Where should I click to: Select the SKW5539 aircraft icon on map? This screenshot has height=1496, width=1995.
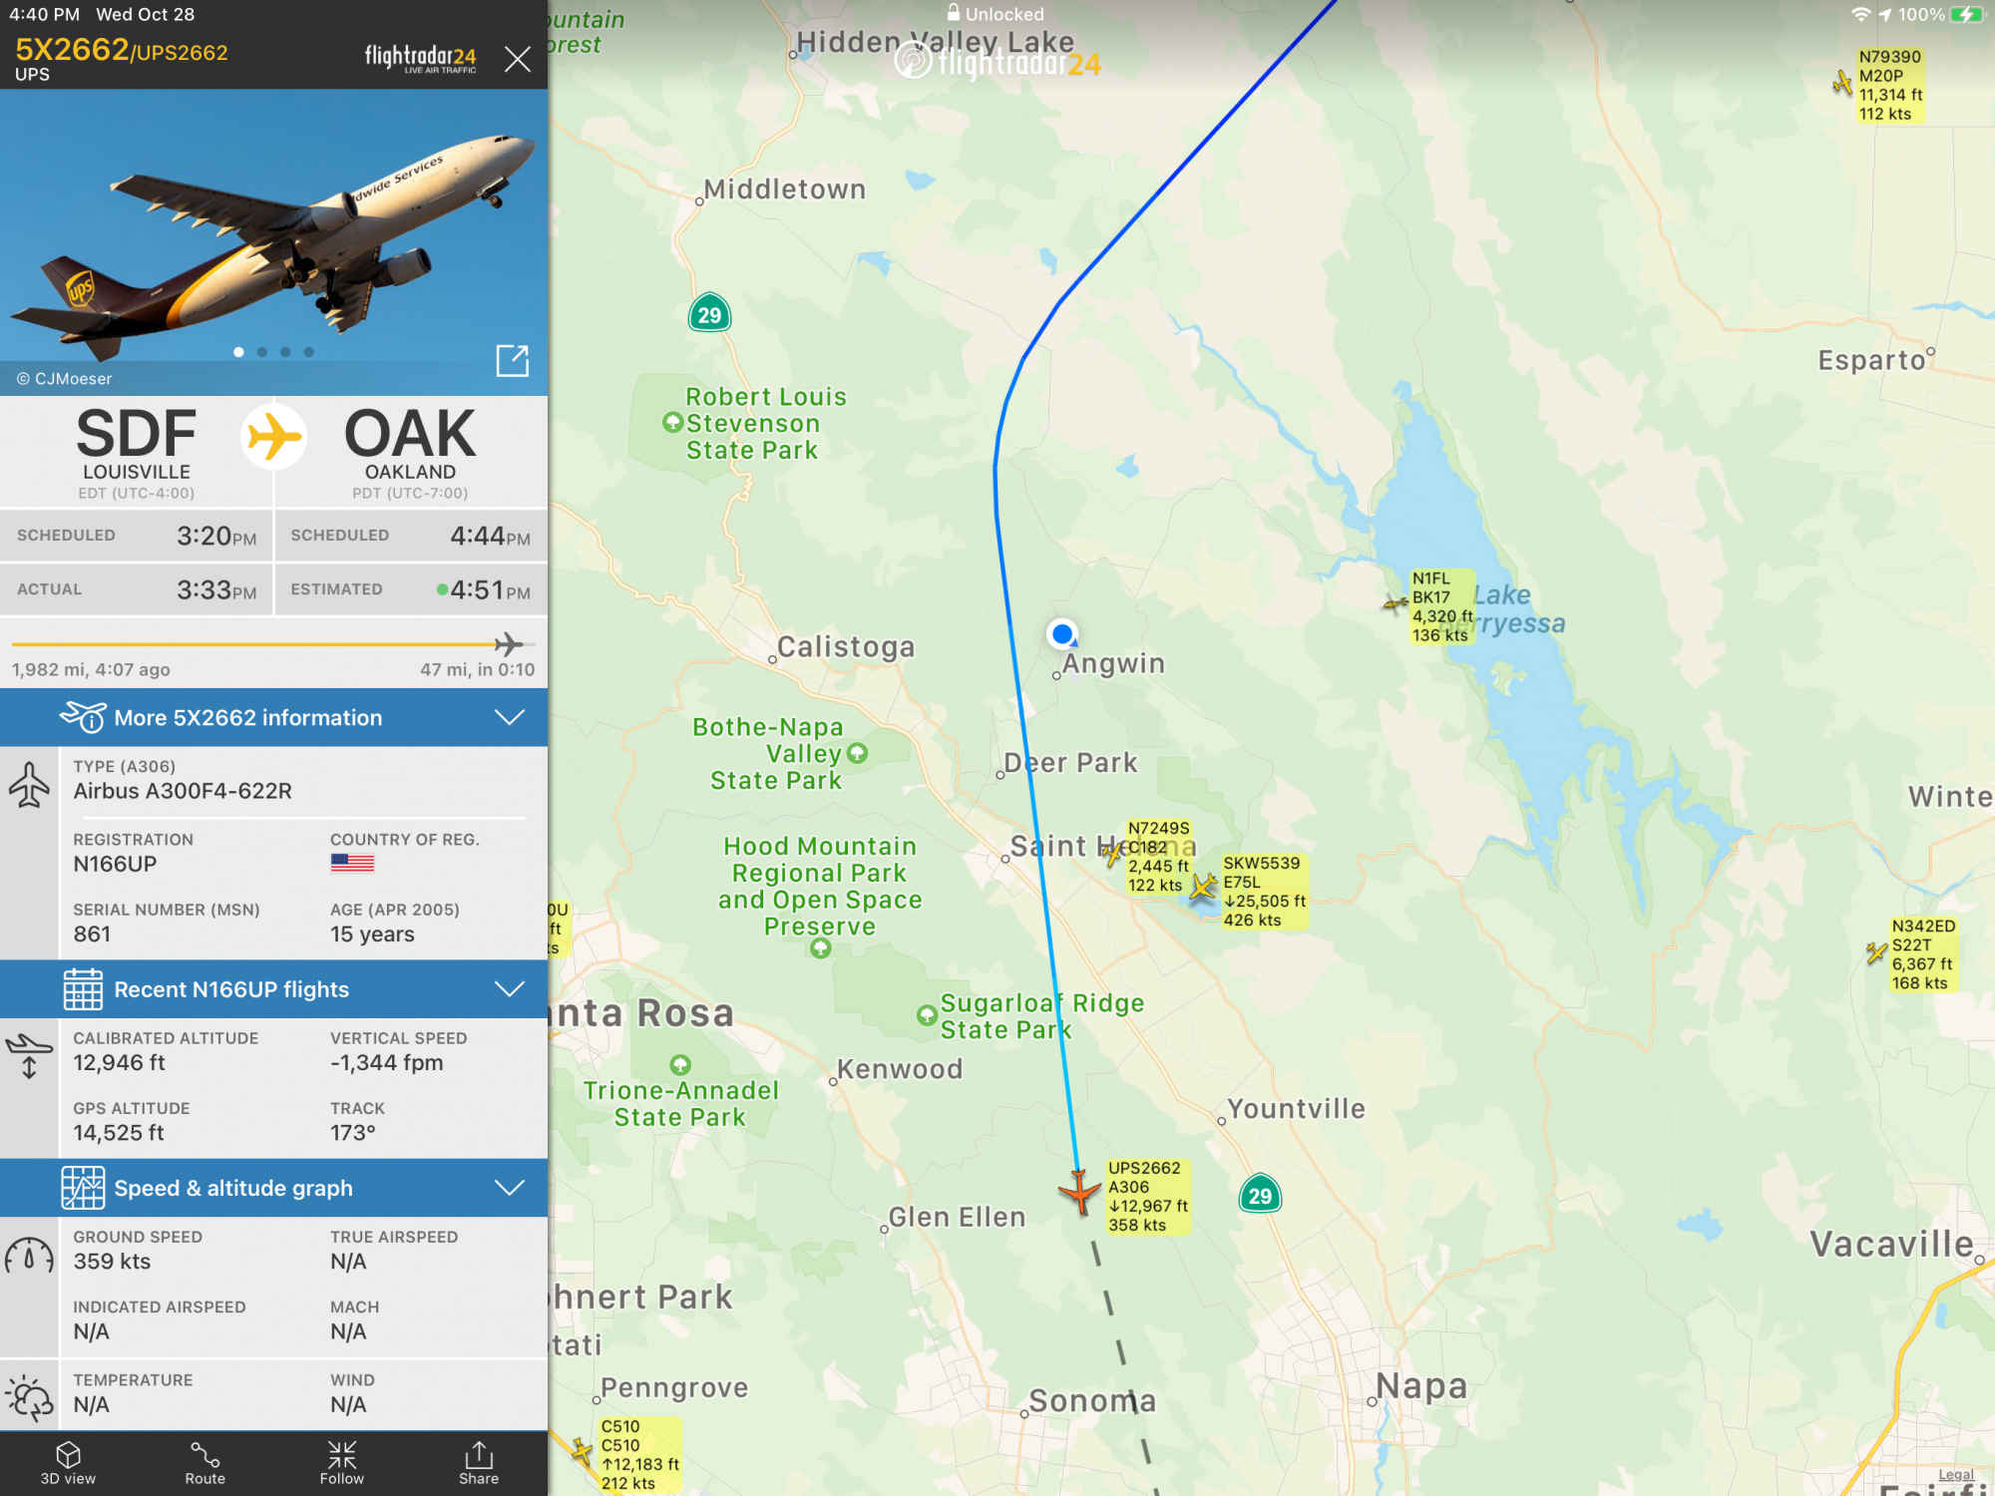point(1204,886)
